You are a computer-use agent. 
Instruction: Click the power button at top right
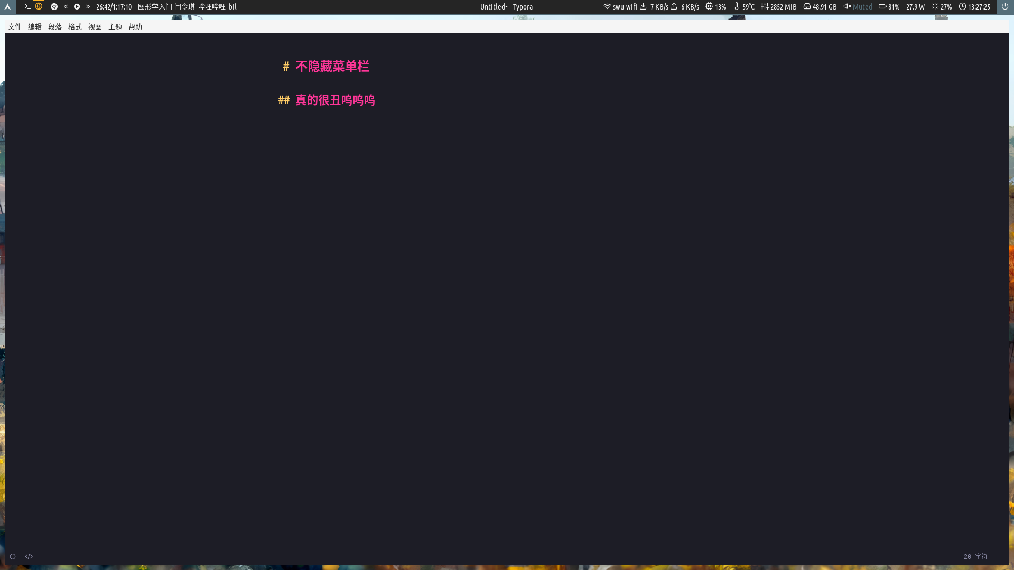[1004, 7]
